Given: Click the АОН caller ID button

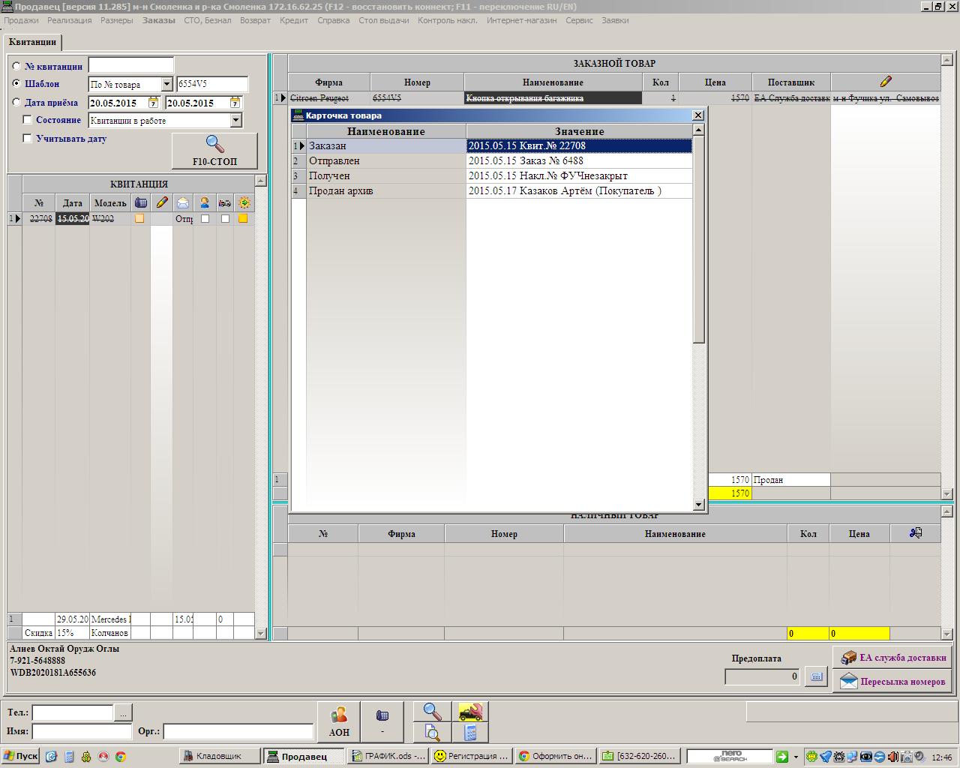Looking at the screenshot, I should coord(339,721).
